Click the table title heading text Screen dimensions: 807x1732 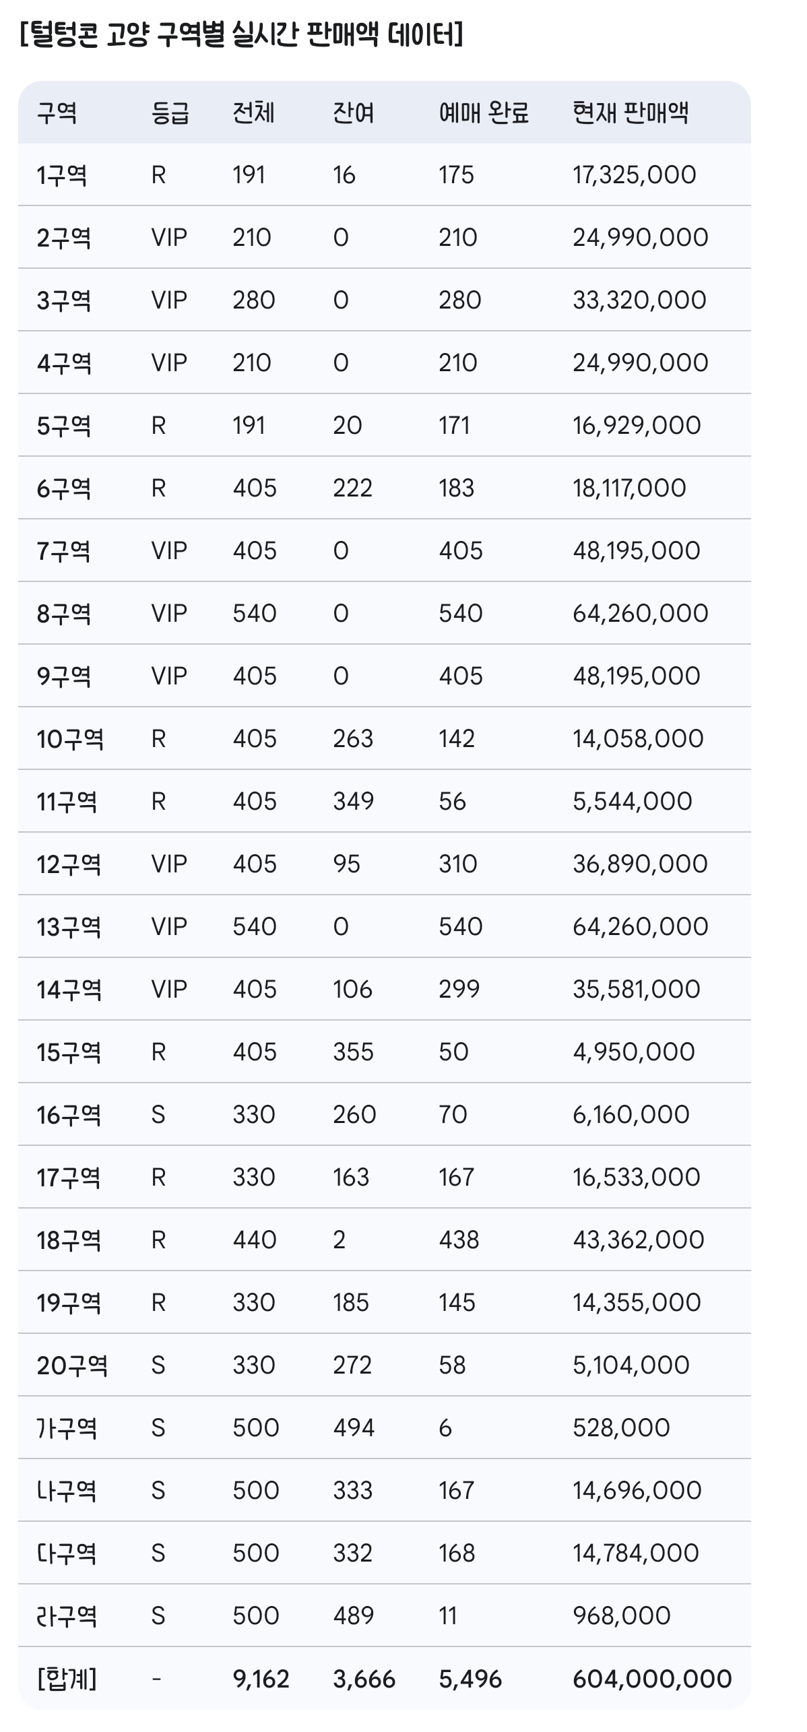[x=241, y=35]
